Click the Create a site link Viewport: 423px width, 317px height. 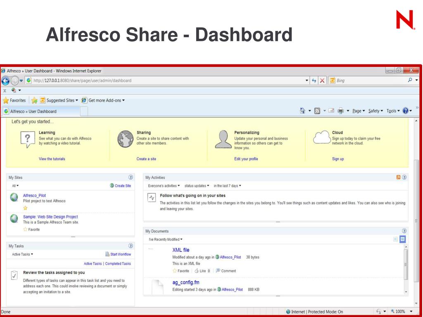pos(146,159)
